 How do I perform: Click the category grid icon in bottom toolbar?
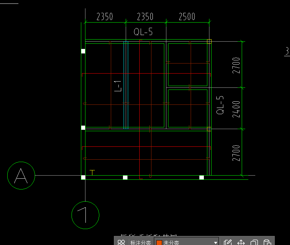tap(121, 242)
